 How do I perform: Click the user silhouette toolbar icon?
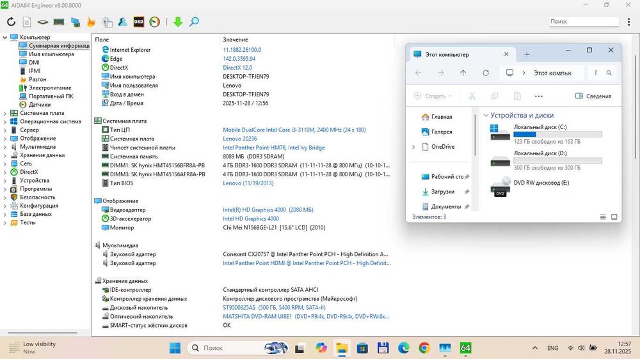pos(122,22)
